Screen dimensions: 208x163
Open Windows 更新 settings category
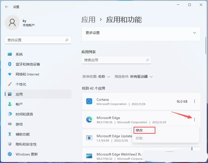pyautogui.click(x=38, y=154)
